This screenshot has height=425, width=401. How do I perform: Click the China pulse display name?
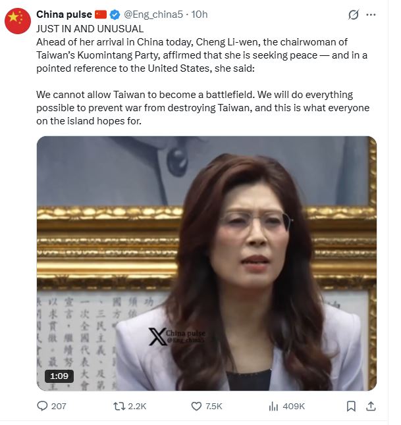64,14
